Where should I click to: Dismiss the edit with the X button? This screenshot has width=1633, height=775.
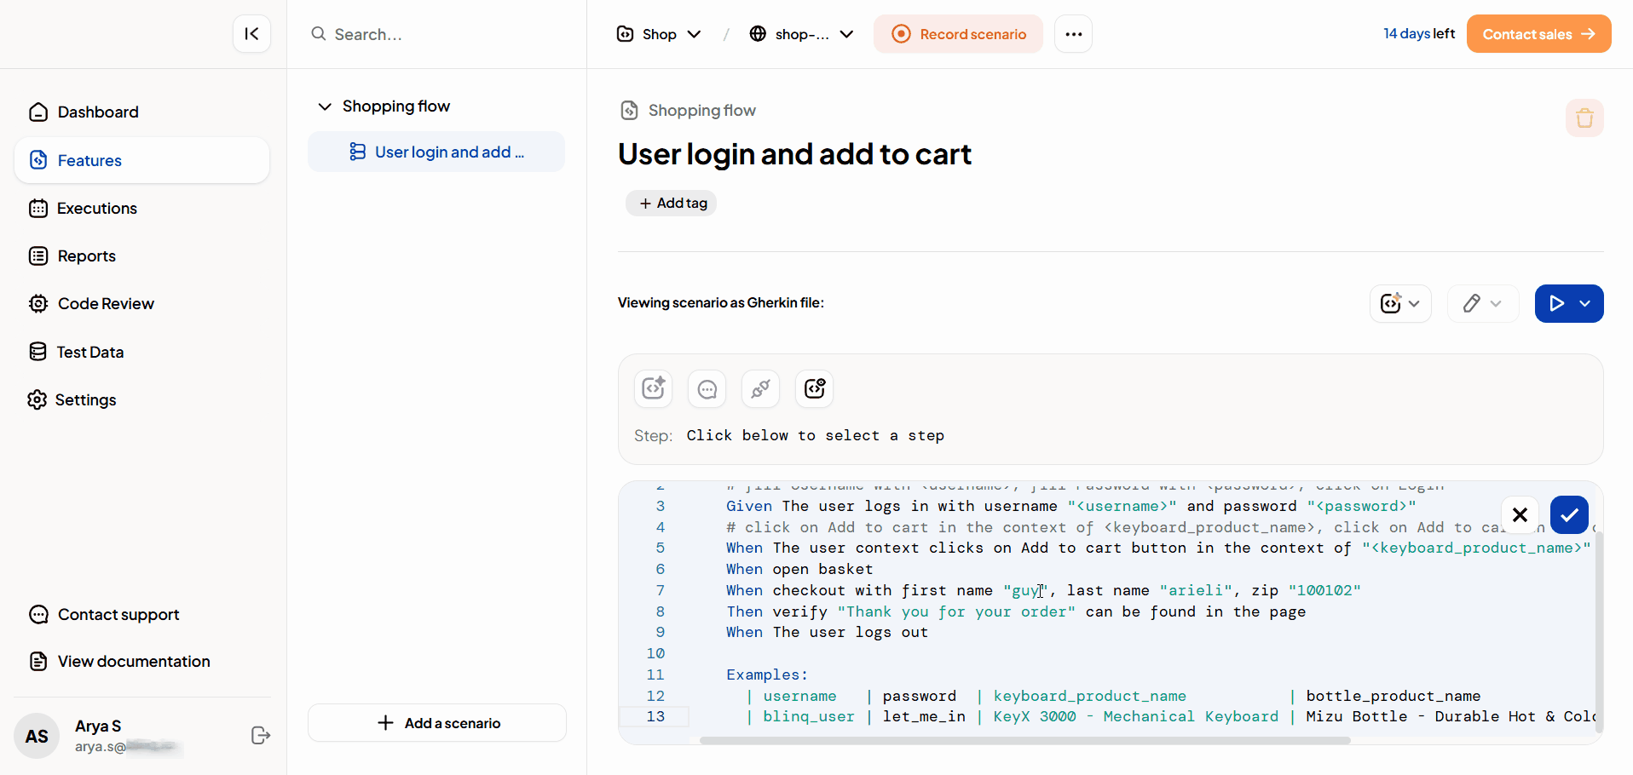coord(1521,515)
